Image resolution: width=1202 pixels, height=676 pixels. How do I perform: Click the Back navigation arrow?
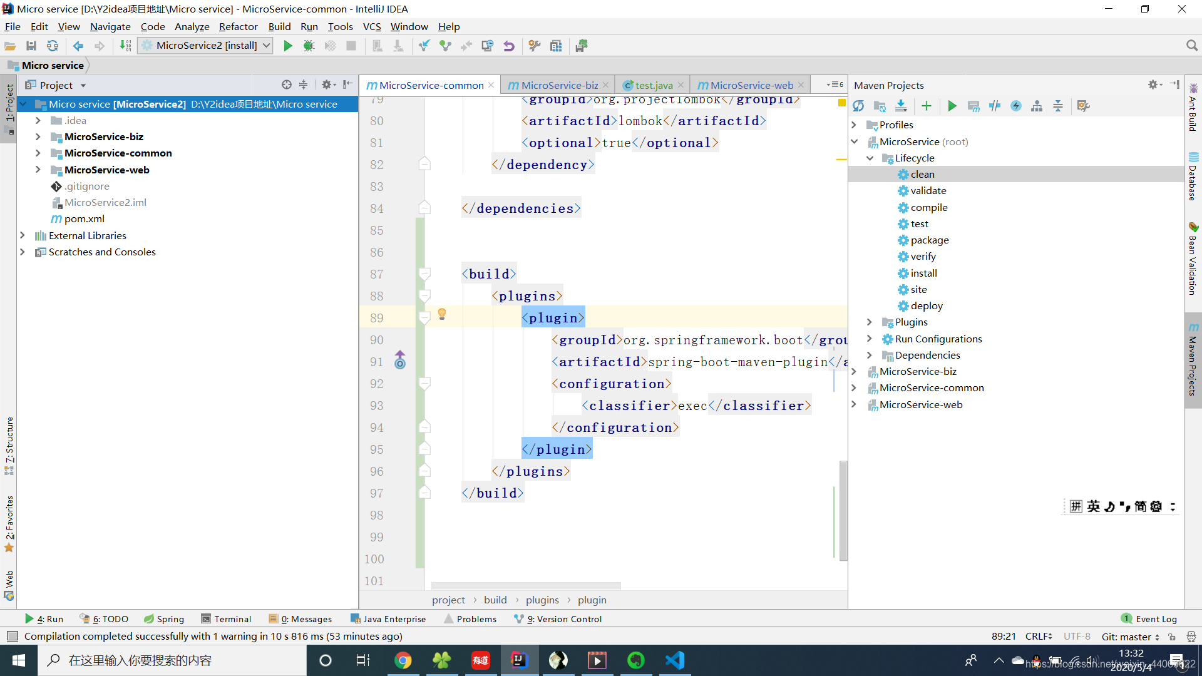point(78,46)
